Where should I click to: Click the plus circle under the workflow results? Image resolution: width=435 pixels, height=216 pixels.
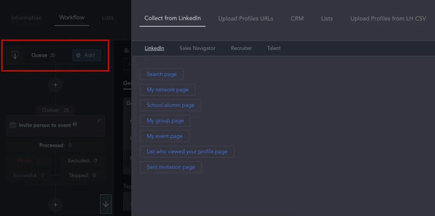[x=55, y=205]
